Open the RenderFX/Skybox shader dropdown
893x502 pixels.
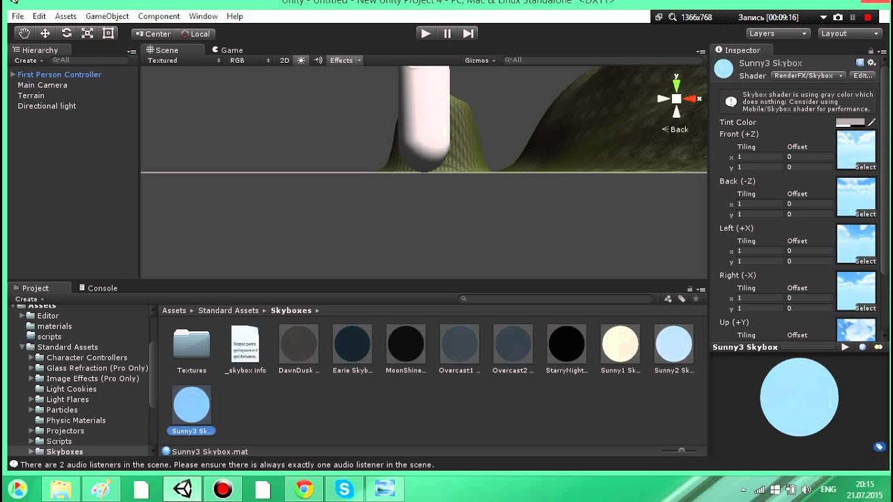point(808,75)
